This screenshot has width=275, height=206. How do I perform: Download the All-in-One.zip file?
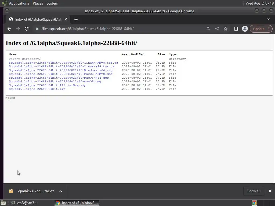(47, 85)
